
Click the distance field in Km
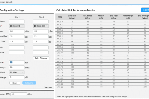click(17, 62)
